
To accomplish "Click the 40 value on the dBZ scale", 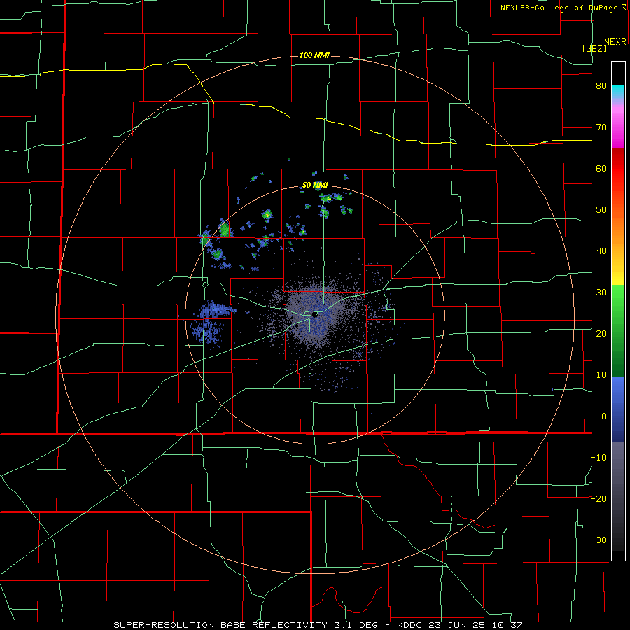I will [601, 251].
